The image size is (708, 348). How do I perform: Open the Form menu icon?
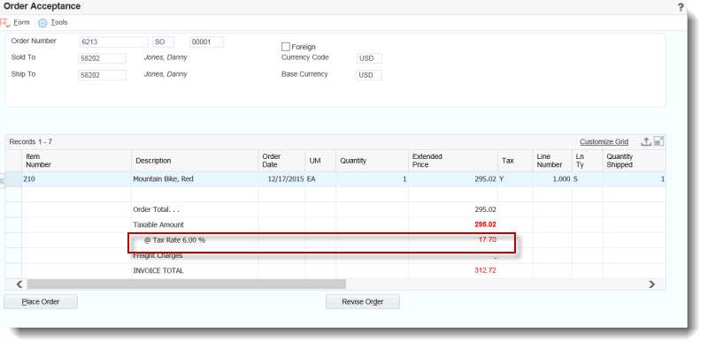tap(5, 23)
